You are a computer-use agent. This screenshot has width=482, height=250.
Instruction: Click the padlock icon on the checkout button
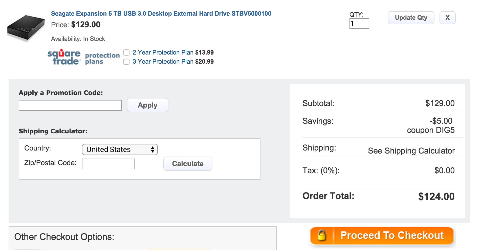coord(322,236)
